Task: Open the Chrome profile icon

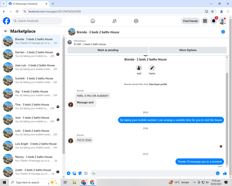Action: pyautogui.click(x=221, y=11)
